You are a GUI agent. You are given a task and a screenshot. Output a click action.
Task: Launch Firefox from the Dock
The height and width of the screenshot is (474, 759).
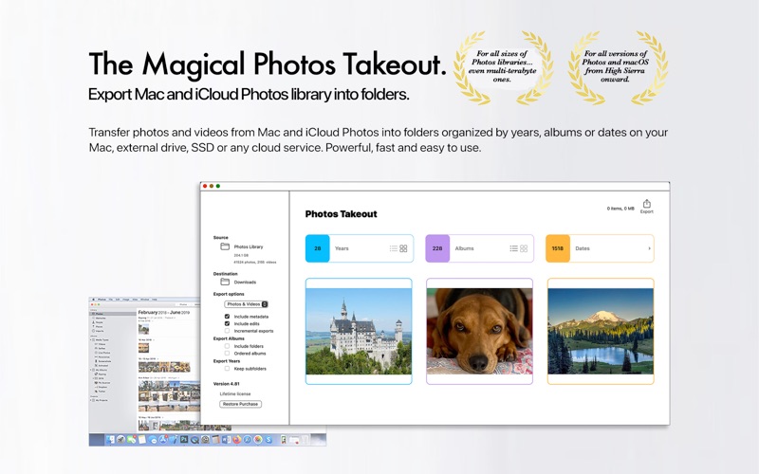(x=236, y=439)
